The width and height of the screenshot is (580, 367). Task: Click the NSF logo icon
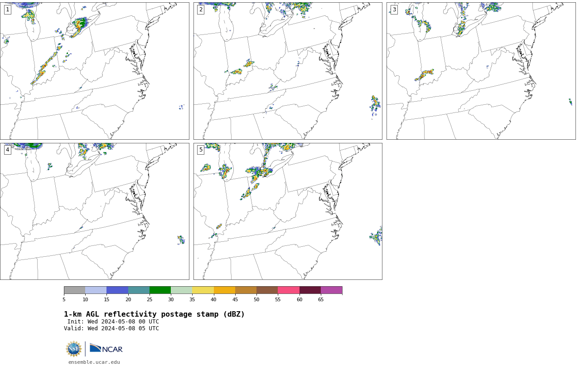pos(74,349)
